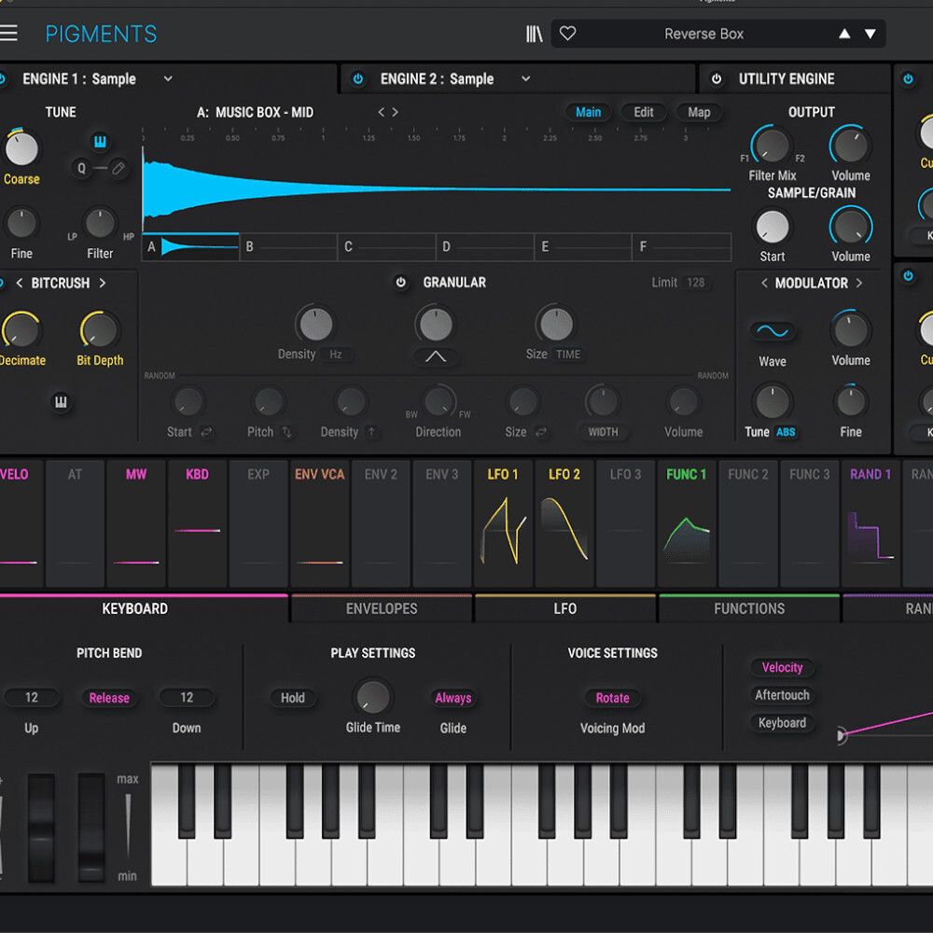Click the keyboard icon in Tune section
The width and height of the screenshot is (933, 933).
tap(100, 142)
